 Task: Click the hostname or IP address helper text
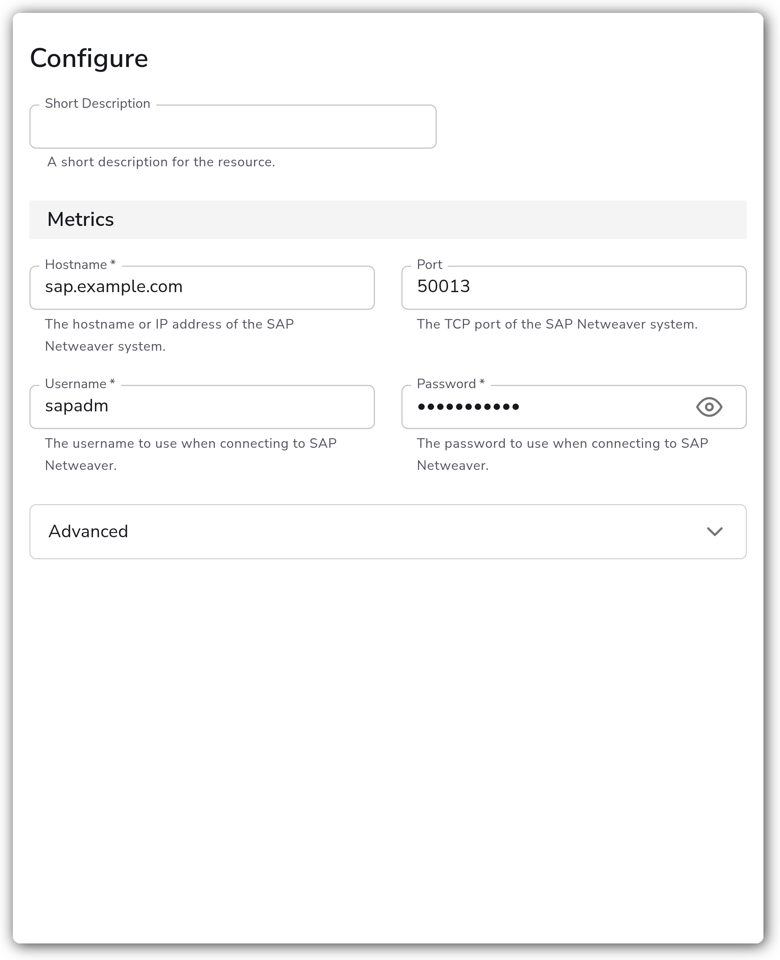pyautogui.click(x=169, y=335)
